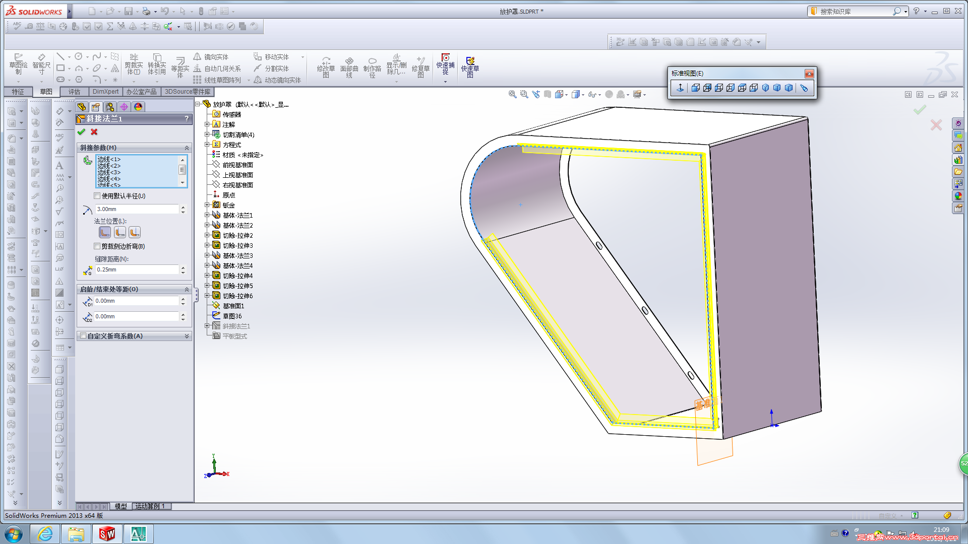Select the first flange position option

(105, 232)
